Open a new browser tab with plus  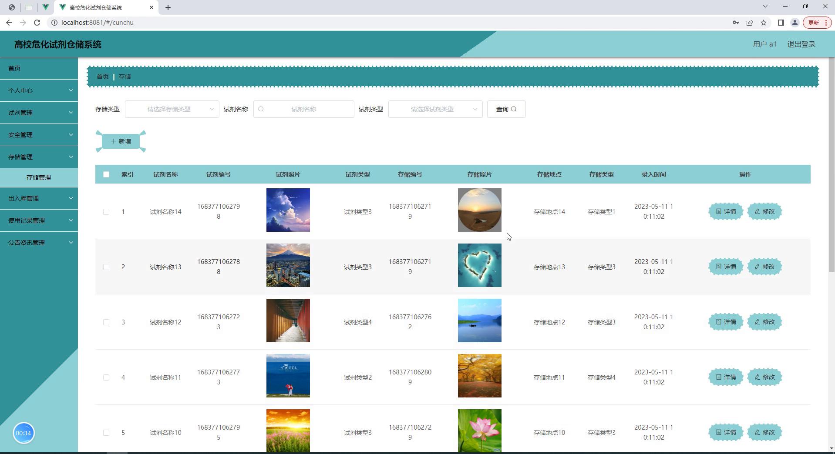click(168, 7)
